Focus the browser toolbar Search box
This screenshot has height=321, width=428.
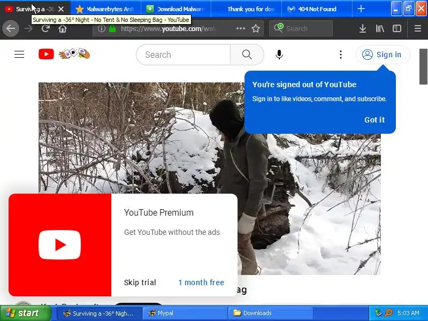(x=301, y=28)
